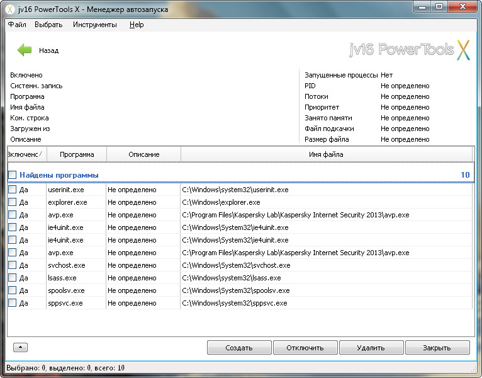
Task: Click the status bar 'Выбрано: 0' text
Action: point(25,368)
